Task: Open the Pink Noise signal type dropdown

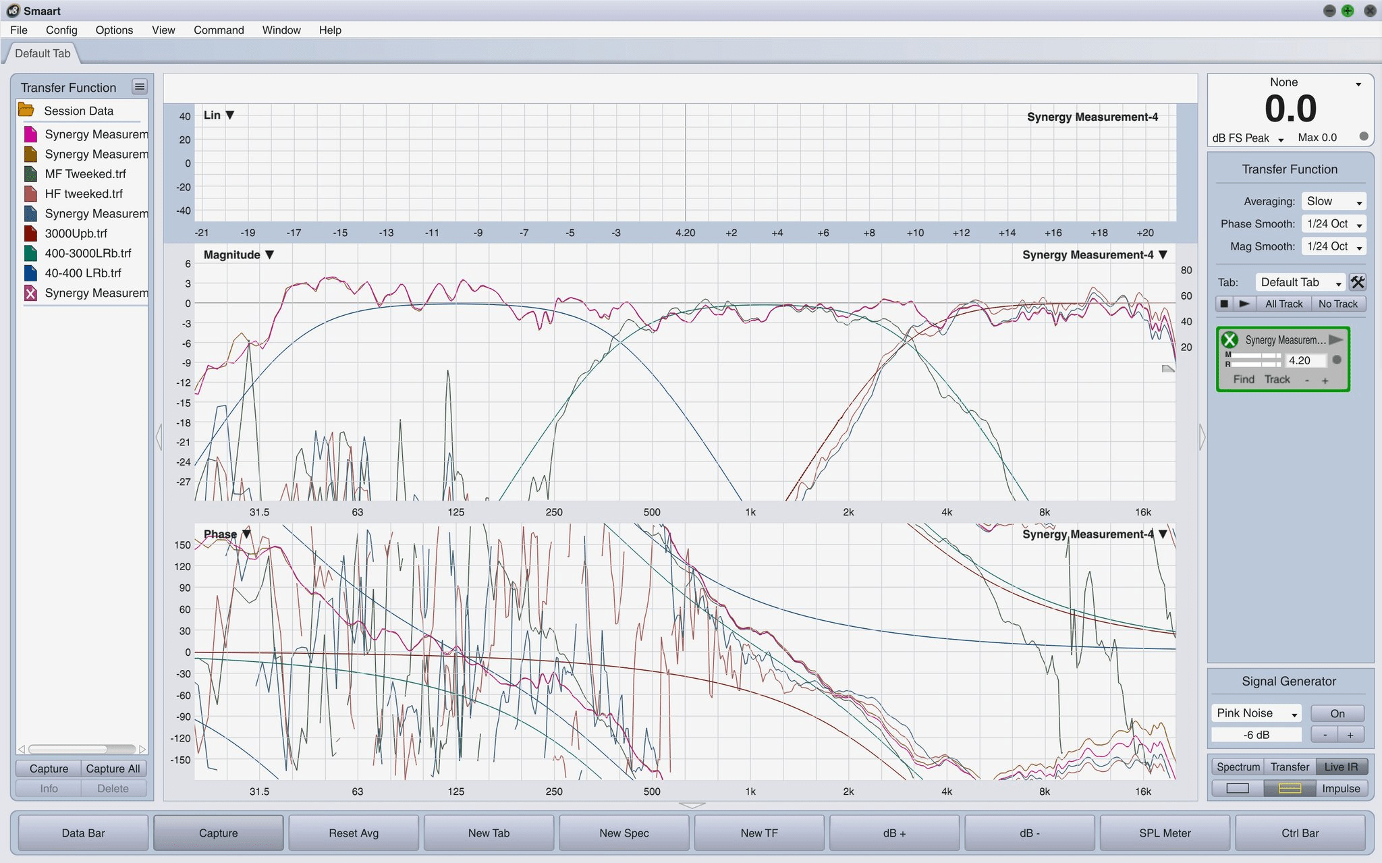Action: click(1256, 713)
